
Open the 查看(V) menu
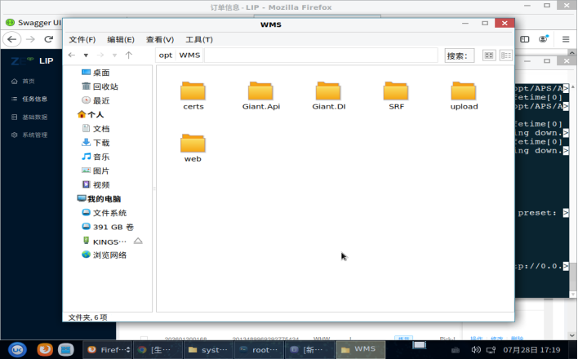click(160, 39)
